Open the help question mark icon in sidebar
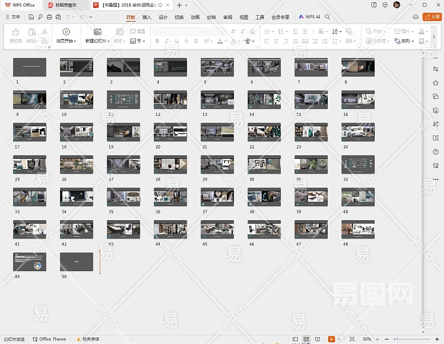 point(436,152)
